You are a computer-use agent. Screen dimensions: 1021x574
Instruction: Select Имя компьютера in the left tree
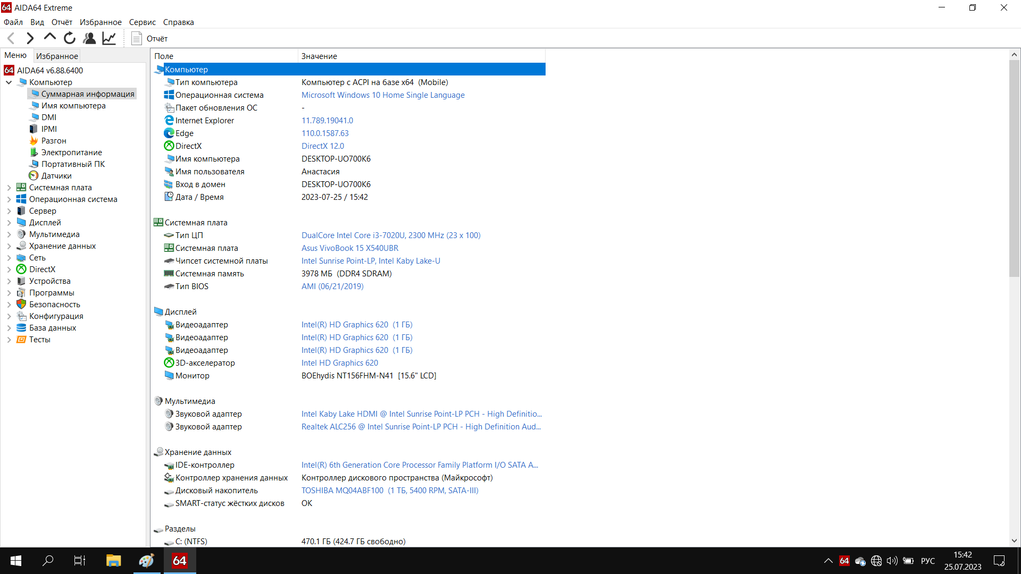coord(73,106)
